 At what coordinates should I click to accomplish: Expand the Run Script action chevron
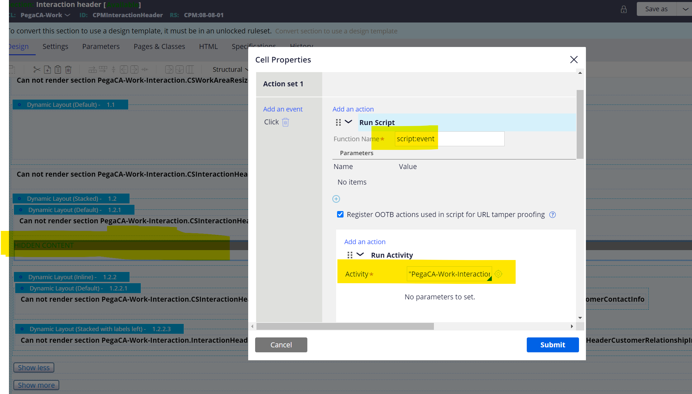(348, 122)
